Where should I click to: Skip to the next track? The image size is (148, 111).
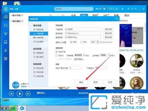point(28,94)
